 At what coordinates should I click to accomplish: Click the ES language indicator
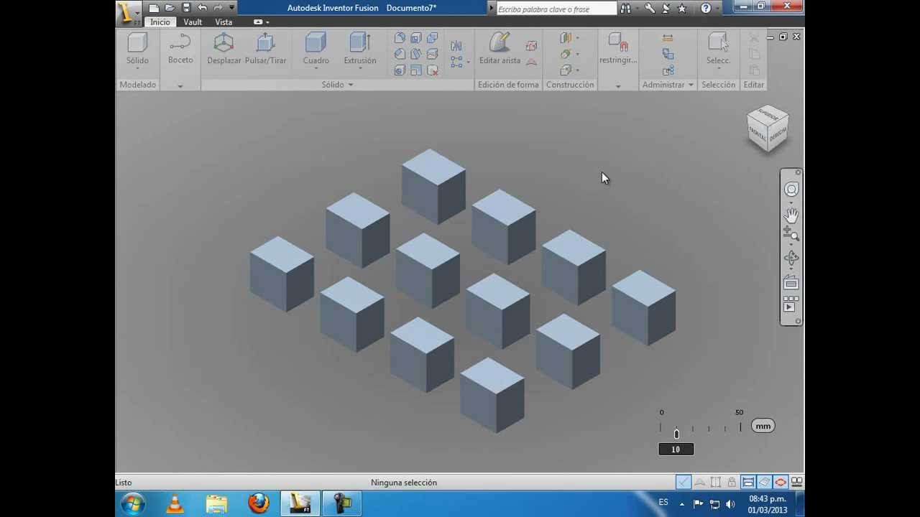(663, 503)
